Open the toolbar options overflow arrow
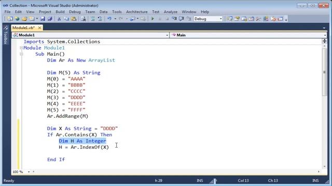The image size is (332, 186). pyautogui.click(x=286, y=19)
